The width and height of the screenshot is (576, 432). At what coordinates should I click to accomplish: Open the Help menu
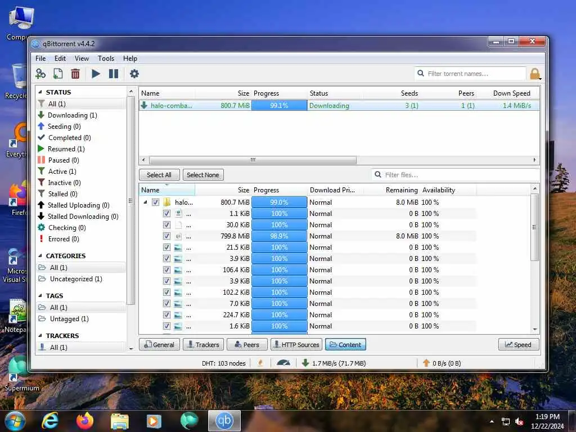point(130,58)
